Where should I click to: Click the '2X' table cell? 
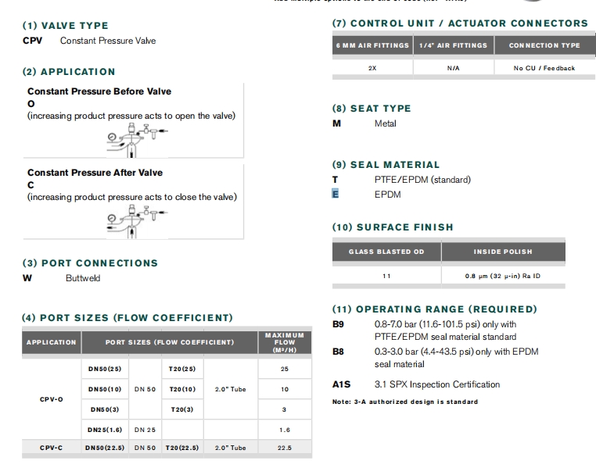coord(372,68)
